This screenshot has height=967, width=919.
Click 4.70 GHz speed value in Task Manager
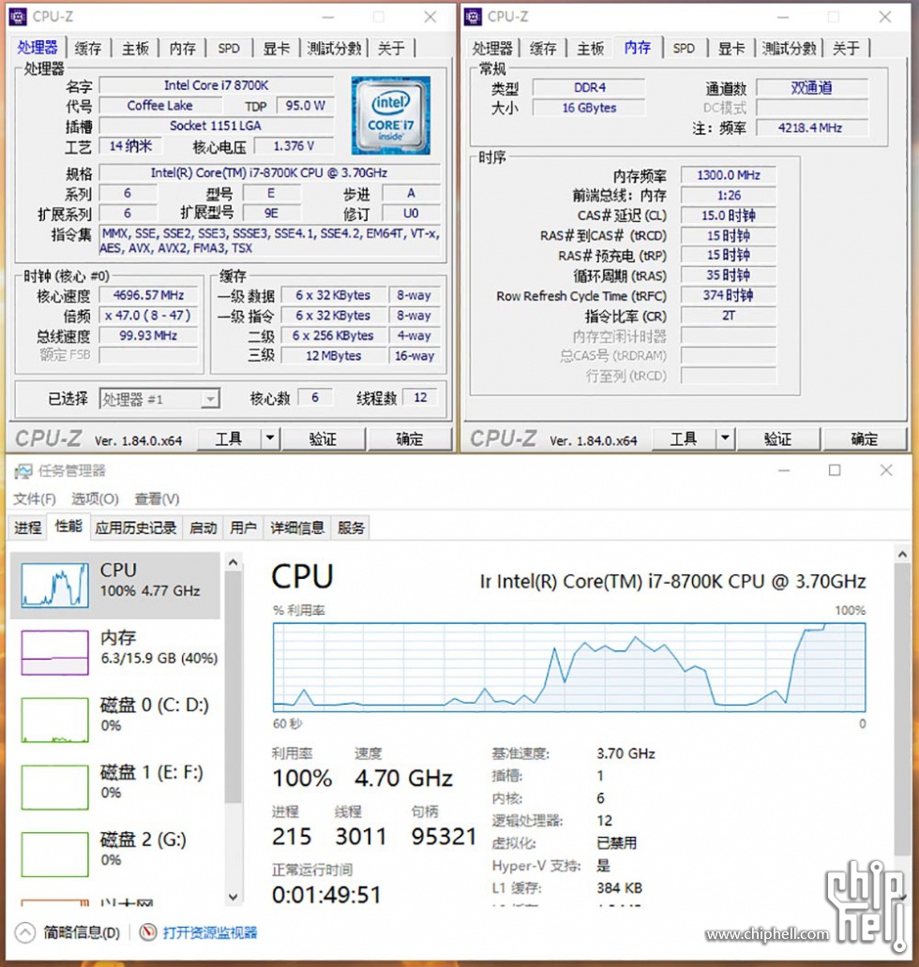pyautogui.click(x=403, y=779)
